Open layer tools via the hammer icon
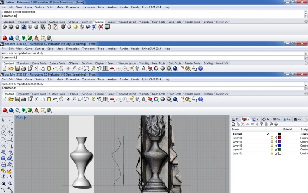 pyautogui.click(x=270, y=124)
